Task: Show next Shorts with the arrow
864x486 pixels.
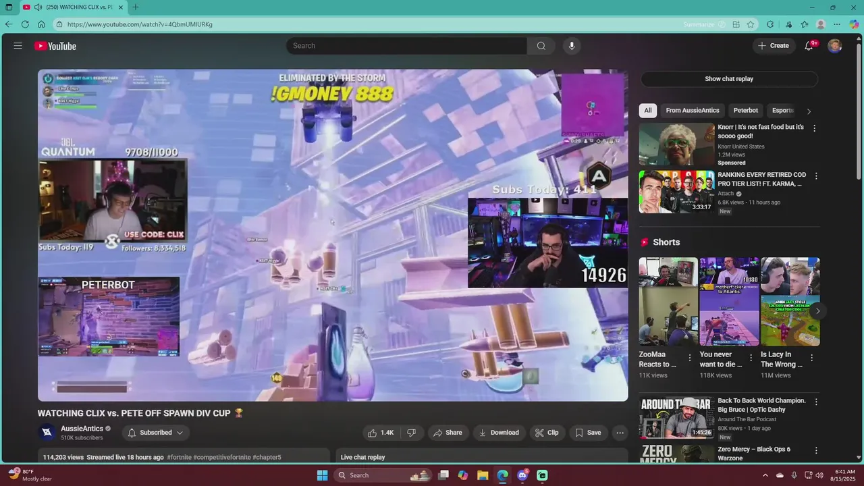Action: click(817, 311)
